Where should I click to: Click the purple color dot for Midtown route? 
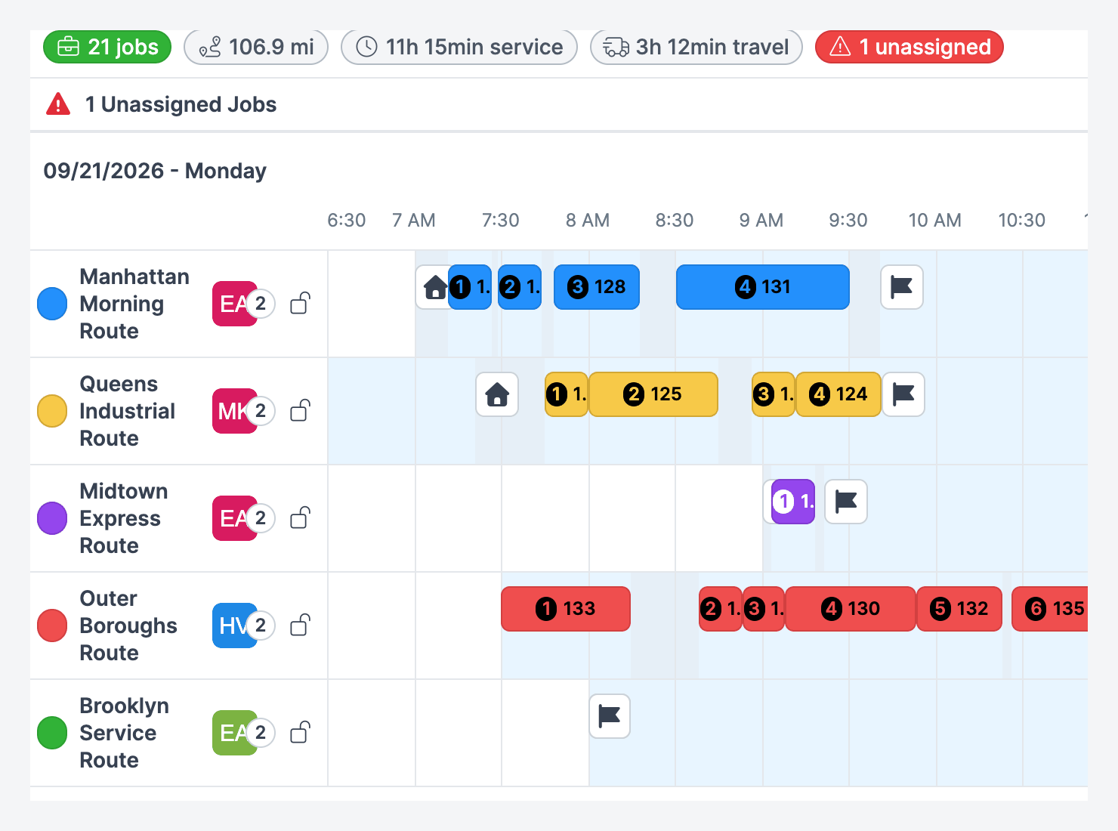pos(52,518)
